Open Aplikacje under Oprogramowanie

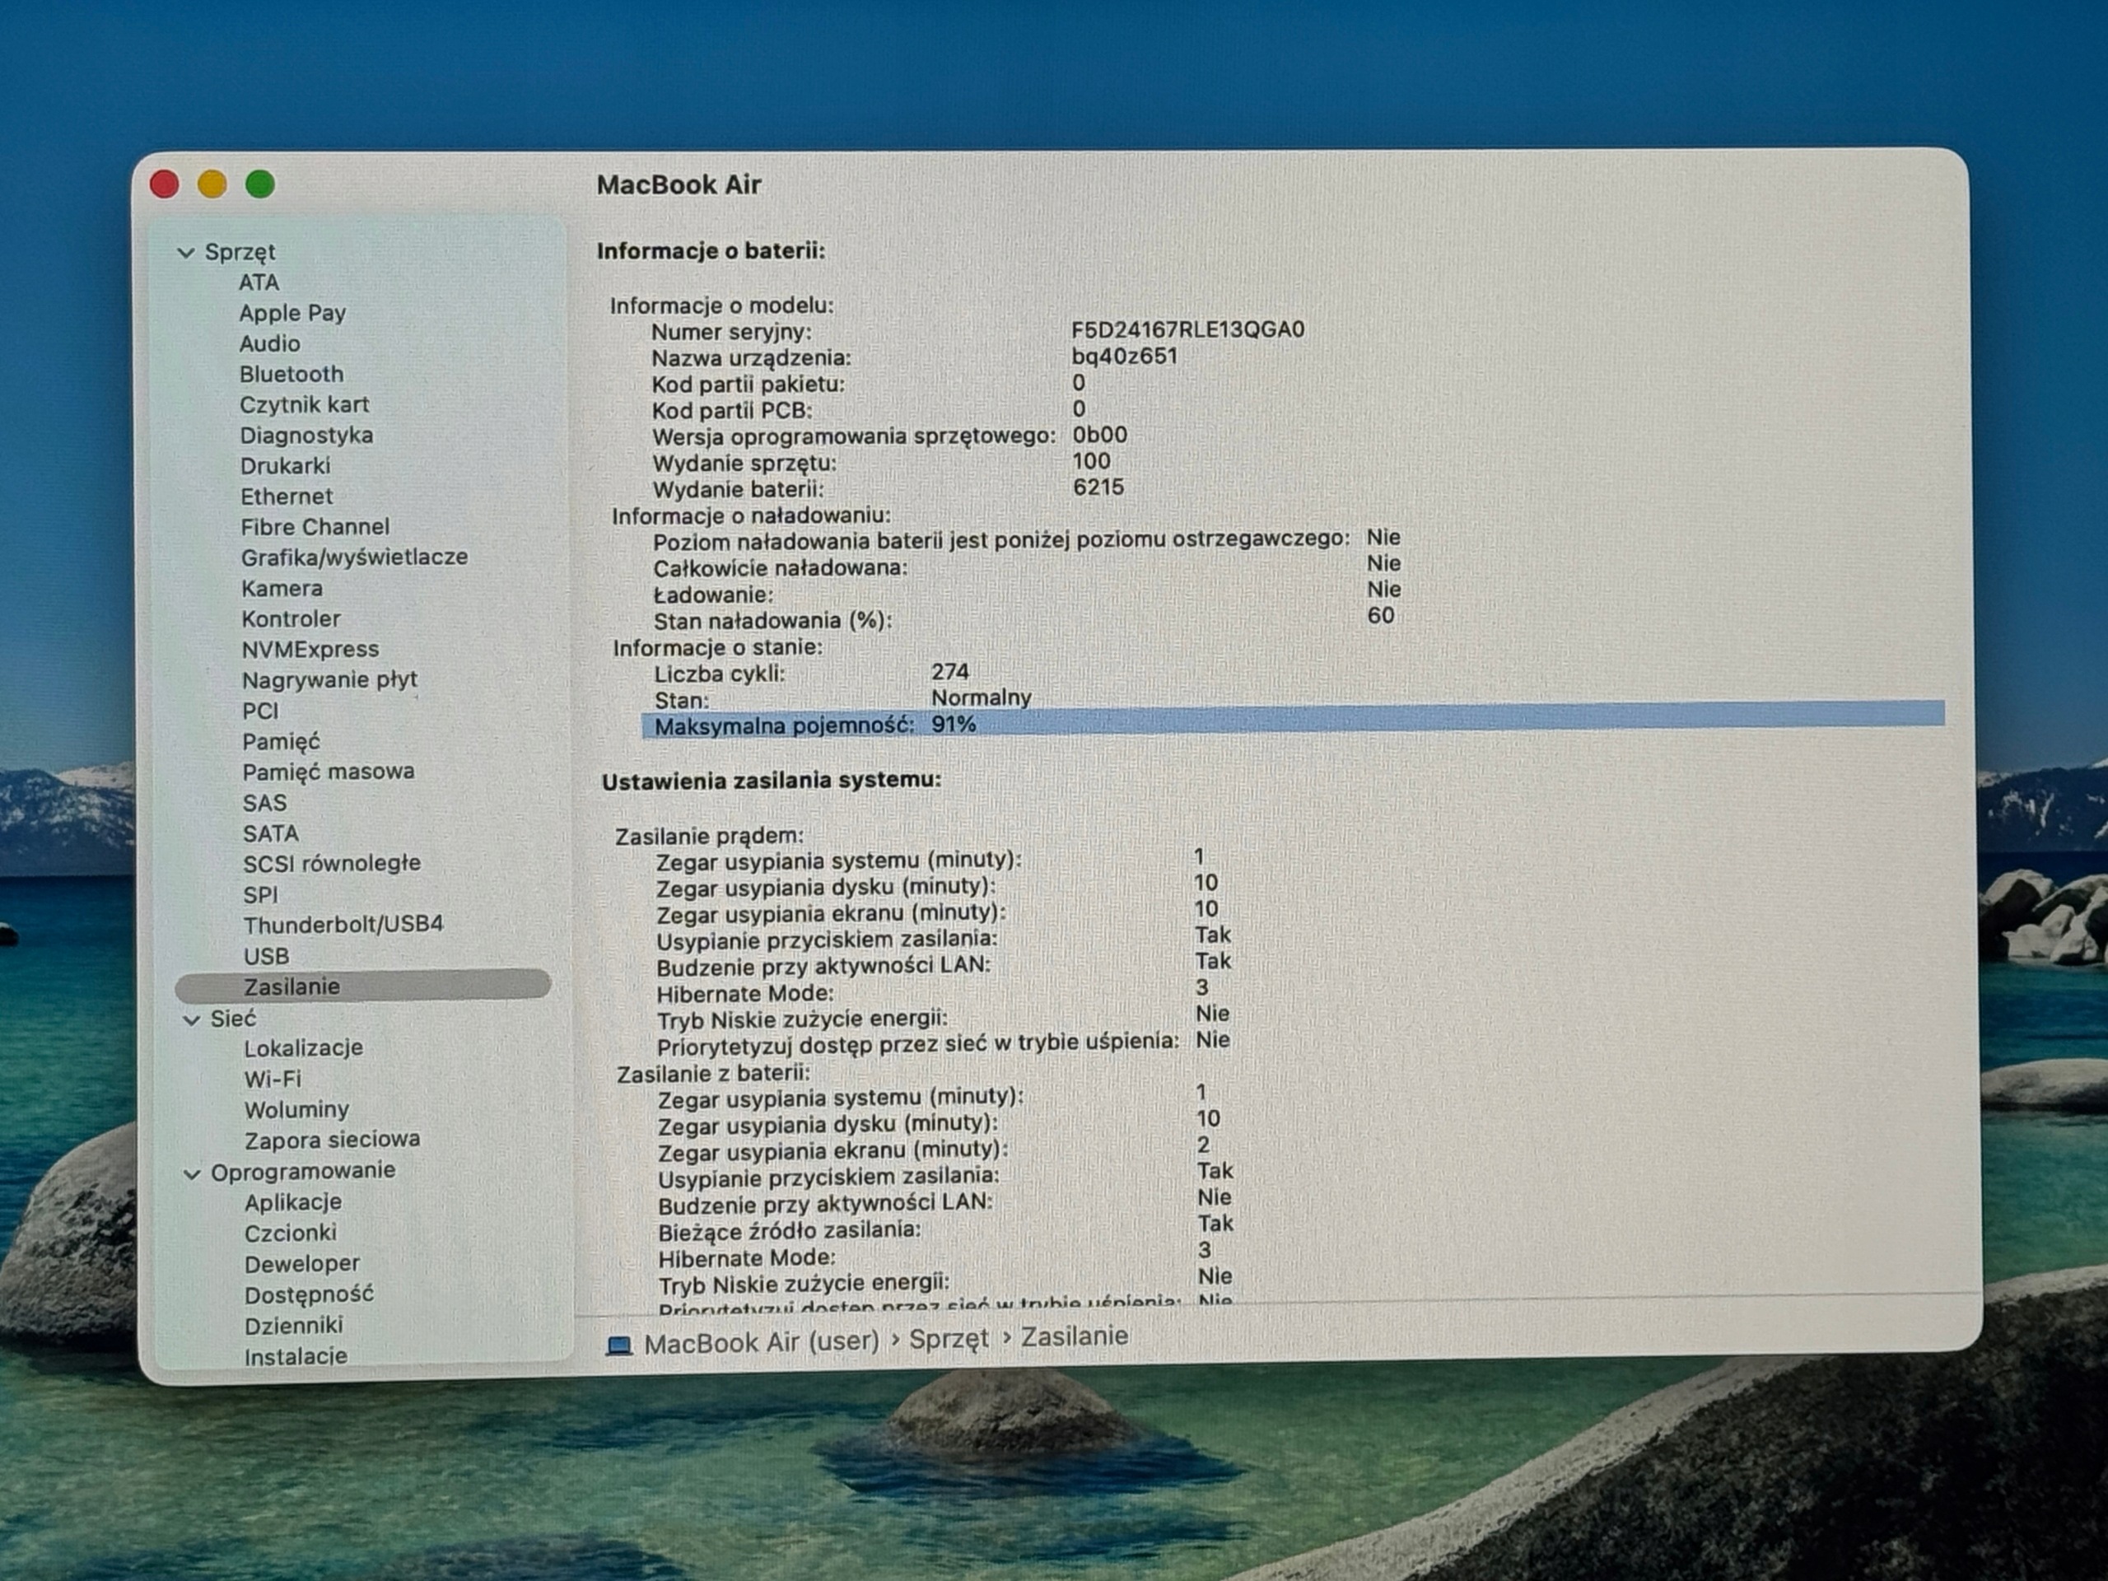pos(292,1201)
